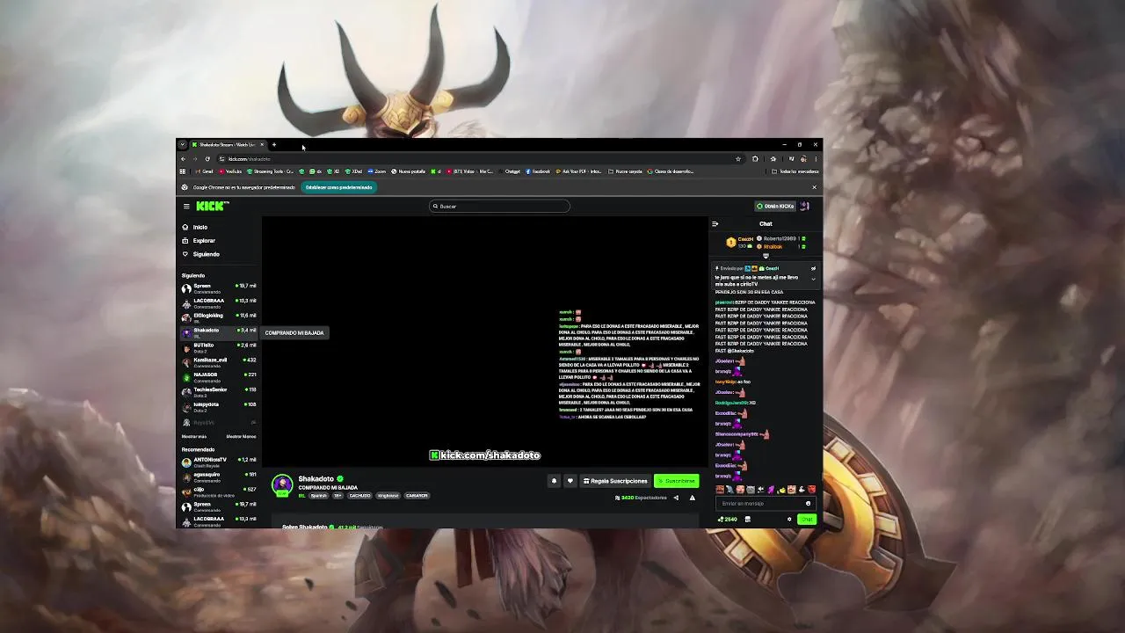Open Chrome three-dot menu
Image resolution: width=1125 pixels, height=633 pixels.
816,159
